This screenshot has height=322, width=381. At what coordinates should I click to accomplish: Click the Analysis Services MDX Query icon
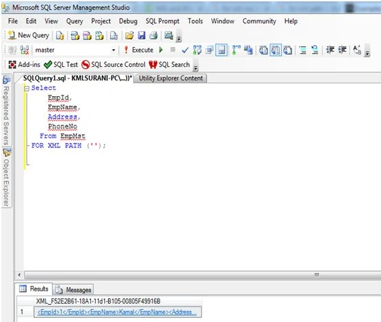coord(75,35)
